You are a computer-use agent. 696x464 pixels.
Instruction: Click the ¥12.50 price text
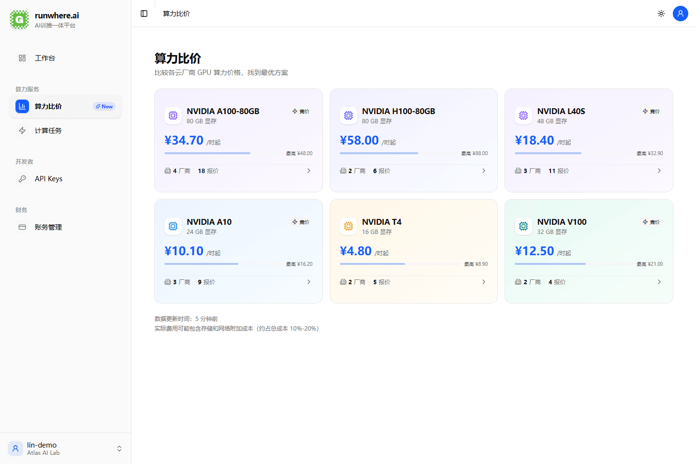(535, 251)
